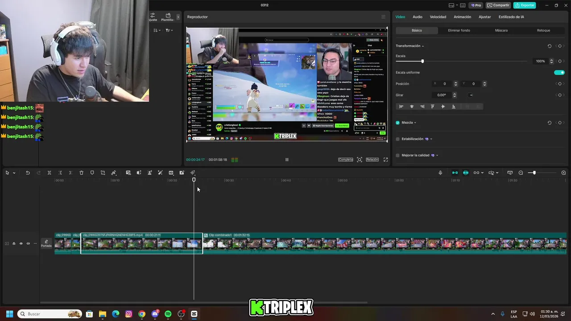
Task: Add keyframe for Girar property
Action: 559,95
